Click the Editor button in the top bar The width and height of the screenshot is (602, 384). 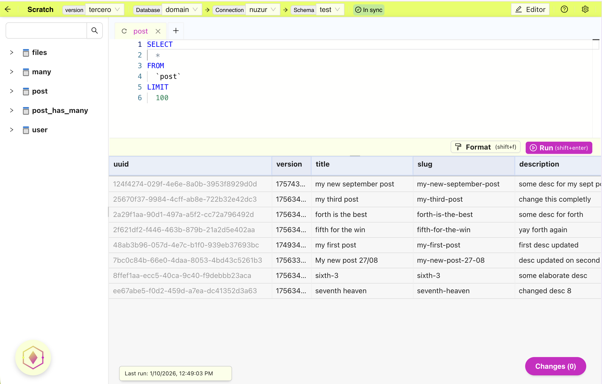point(530,9)
